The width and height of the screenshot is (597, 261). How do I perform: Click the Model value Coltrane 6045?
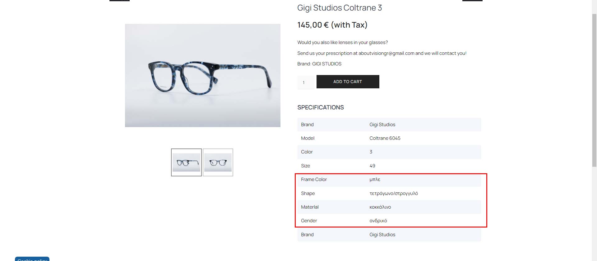[385, 138]
